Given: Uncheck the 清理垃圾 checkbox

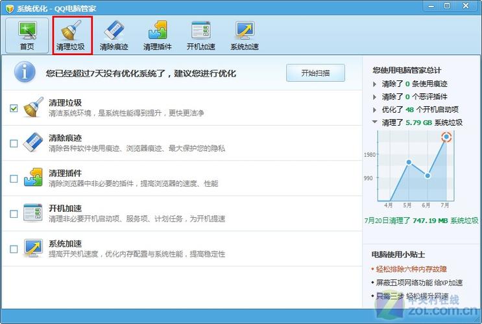Looking at the screenshot, I should click(x=14, y=108).
